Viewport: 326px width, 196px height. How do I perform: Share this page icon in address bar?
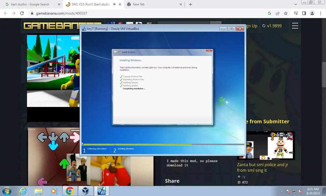(278, 13)
